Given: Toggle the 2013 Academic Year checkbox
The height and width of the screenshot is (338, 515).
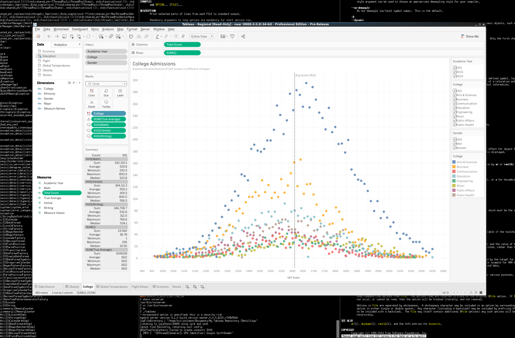Looking at the screenshot, I should click(455, 72).
